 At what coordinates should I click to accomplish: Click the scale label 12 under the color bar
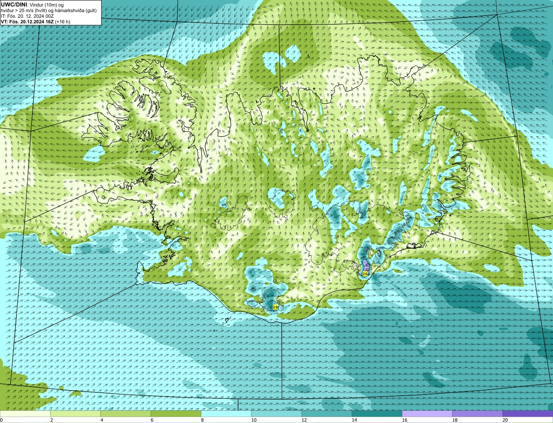[x=304, y=420]
